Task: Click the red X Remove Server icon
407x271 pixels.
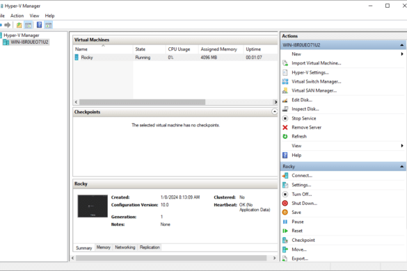Action: coord(285,127)
